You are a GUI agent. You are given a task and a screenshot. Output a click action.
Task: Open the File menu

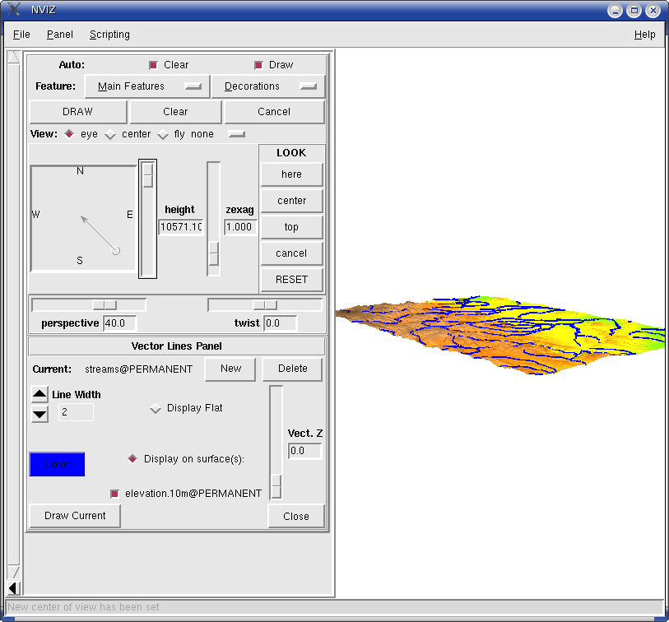click(x=21, y=35)
